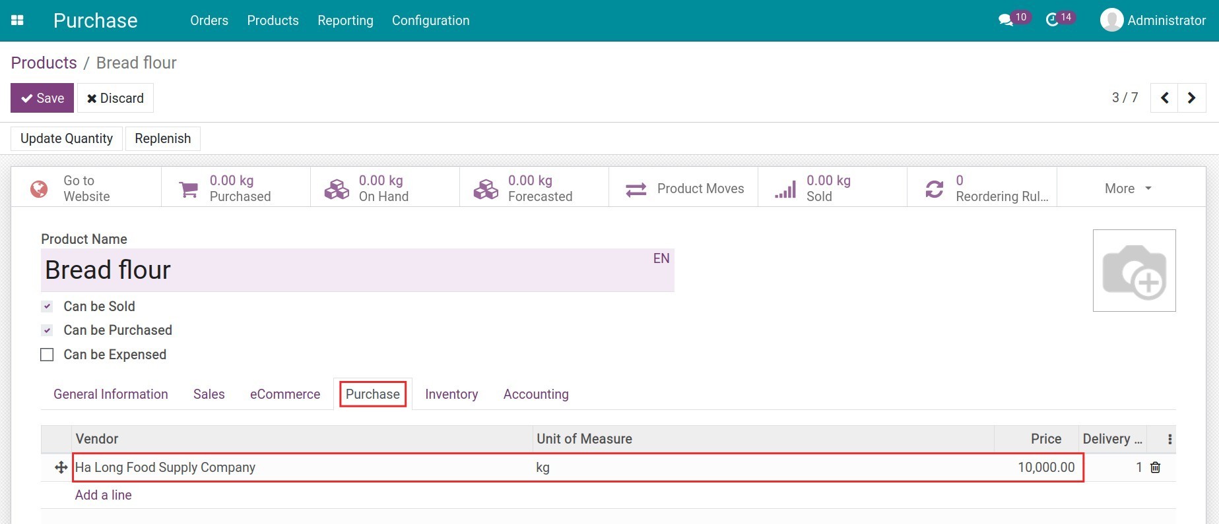The height and width of the screenshot is (524, 1219).
Task: Uncheck the Can be Purchased checkbox
Action: 47,330
